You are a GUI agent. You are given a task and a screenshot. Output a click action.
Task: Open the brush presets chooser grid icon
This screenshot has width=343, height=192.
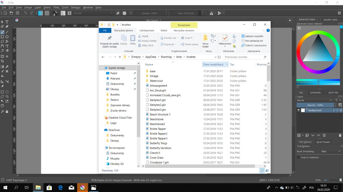(x=69, y=13)
